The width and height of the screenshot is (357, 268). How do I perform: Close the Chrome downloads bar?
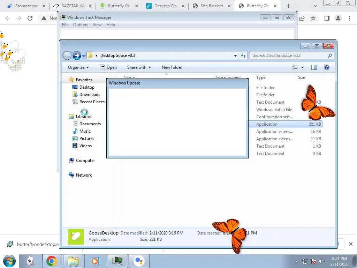351,244
